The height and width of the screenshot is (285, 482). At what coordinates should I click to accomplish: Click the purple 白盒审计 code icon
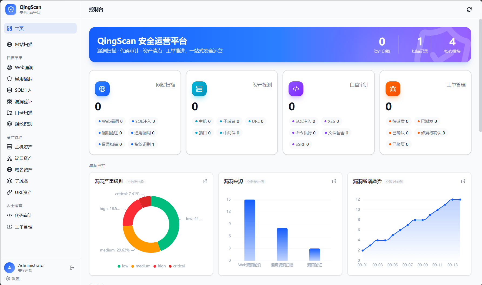[x=296, y=89]
